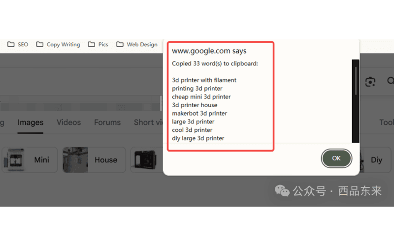Switch to the Images tab
The height and width of the screenshot is (246, 394).
31,122
